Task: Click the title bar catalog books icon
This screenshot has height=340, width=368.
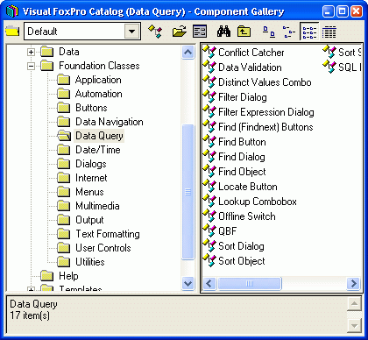Action: click(12, 11)
